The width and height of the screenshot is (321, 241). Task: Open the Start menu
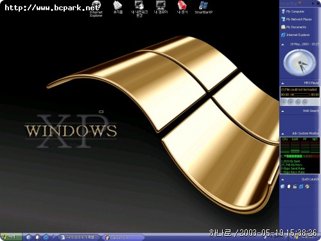pos(11,237)
